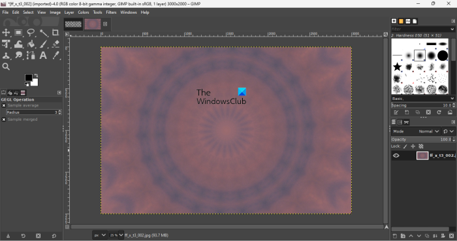Adjust the layer Opacity slider
The image size is (457, 241).
(423, 140)
